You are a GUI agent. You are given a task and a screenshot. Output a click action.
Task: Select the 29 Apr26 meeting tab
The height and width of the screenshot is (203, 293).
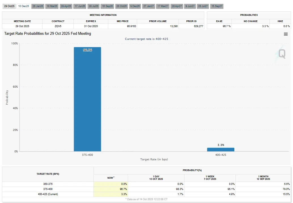[x=66, y=6]
